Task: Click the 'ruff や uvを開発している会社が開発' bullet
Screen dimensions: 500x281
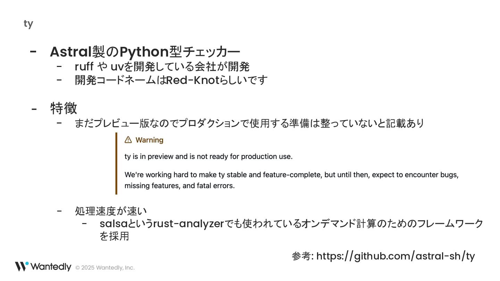Action: pos(162,66)
